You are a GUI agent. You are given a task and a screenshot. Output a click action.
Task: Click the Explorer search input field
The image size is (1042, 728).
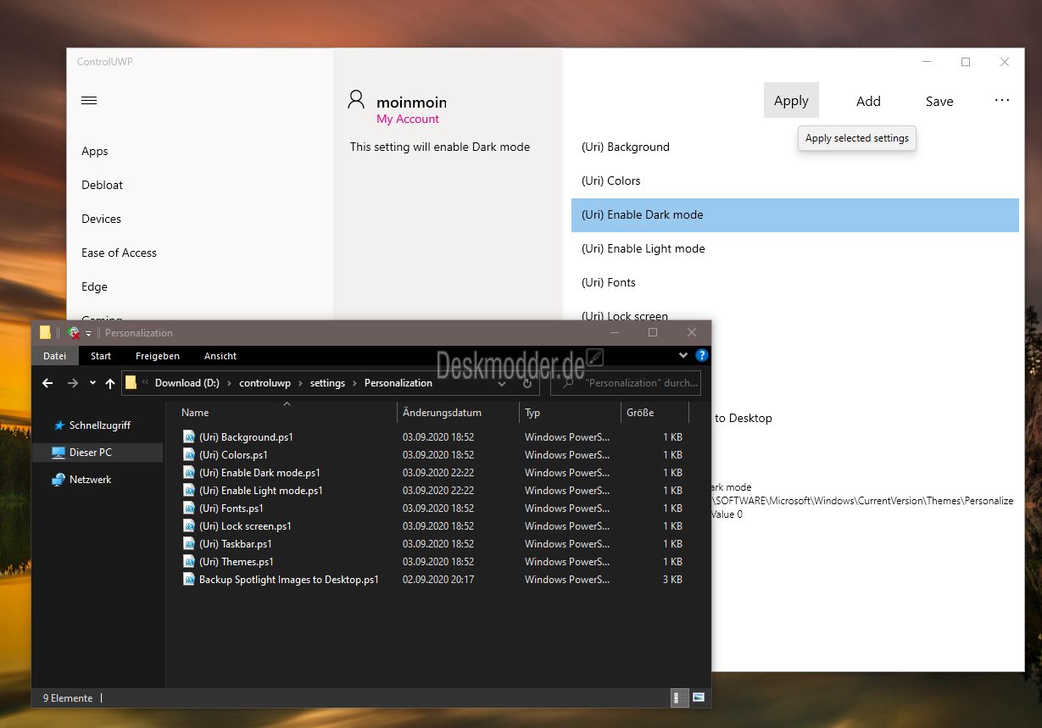pyautogui.click(x=626, y=383)
